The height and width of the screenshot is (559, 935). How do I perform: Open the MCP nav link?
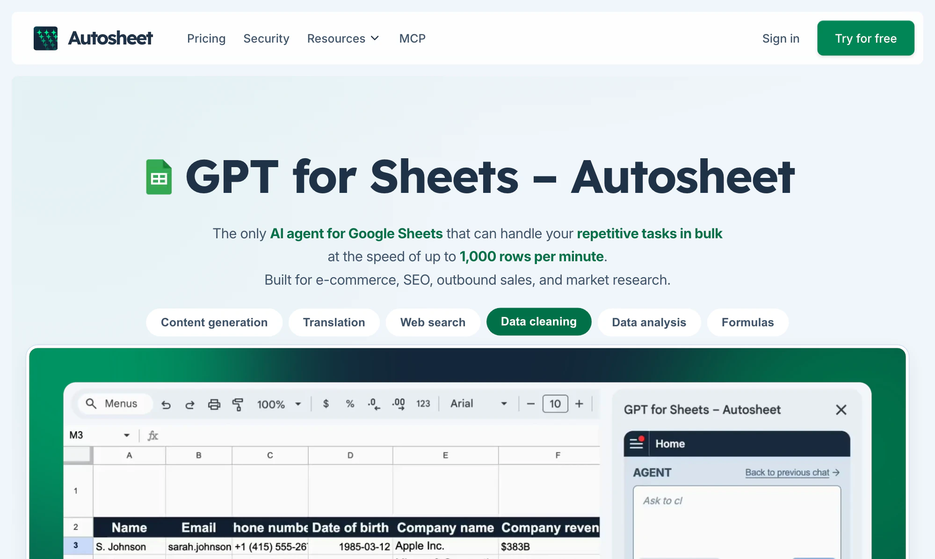[413, 38]
